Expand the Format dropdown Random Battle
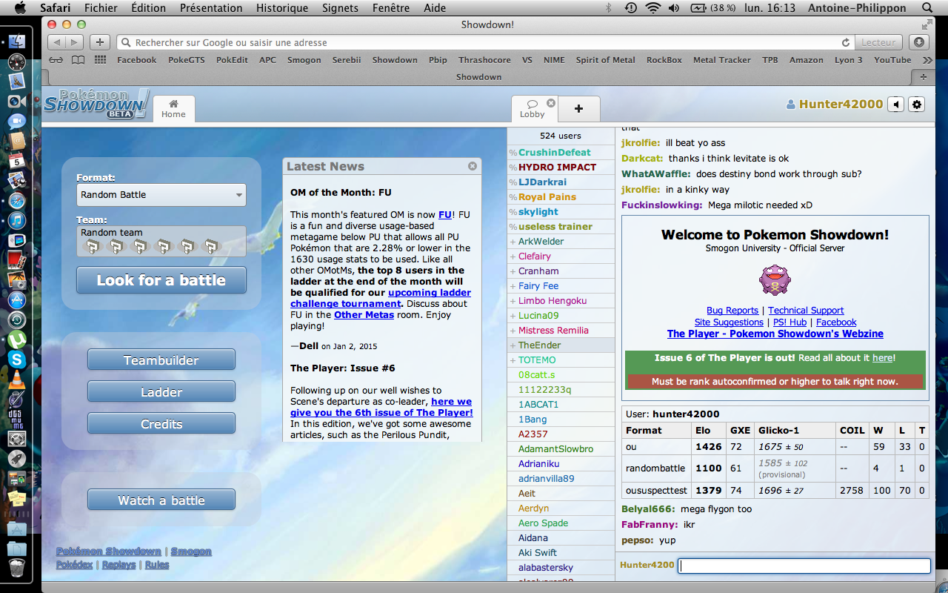This screenshot has height=593, width=948. pos(161,195)
